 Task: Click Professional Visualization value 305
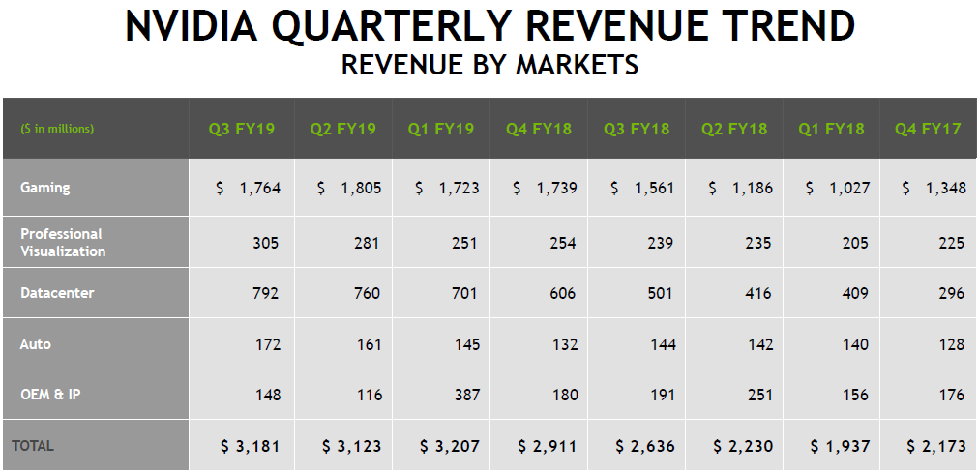coord(266,243)
